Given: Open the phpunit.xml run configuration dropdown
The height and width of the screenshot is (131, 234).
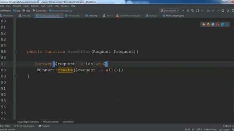Looking at the screenshot, I should point(170,11).
